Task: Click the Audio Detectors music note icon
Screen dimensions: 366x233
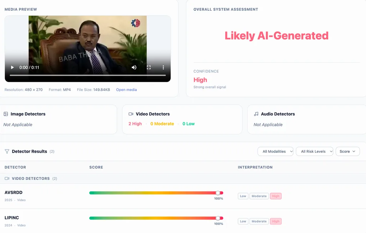Action: [x=256, y=114]
